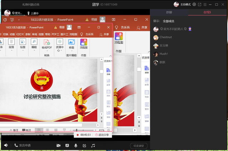228x151 pixels.
Task: Open 审阅 tab in front PowerPoint
Action: click(34, 34)
